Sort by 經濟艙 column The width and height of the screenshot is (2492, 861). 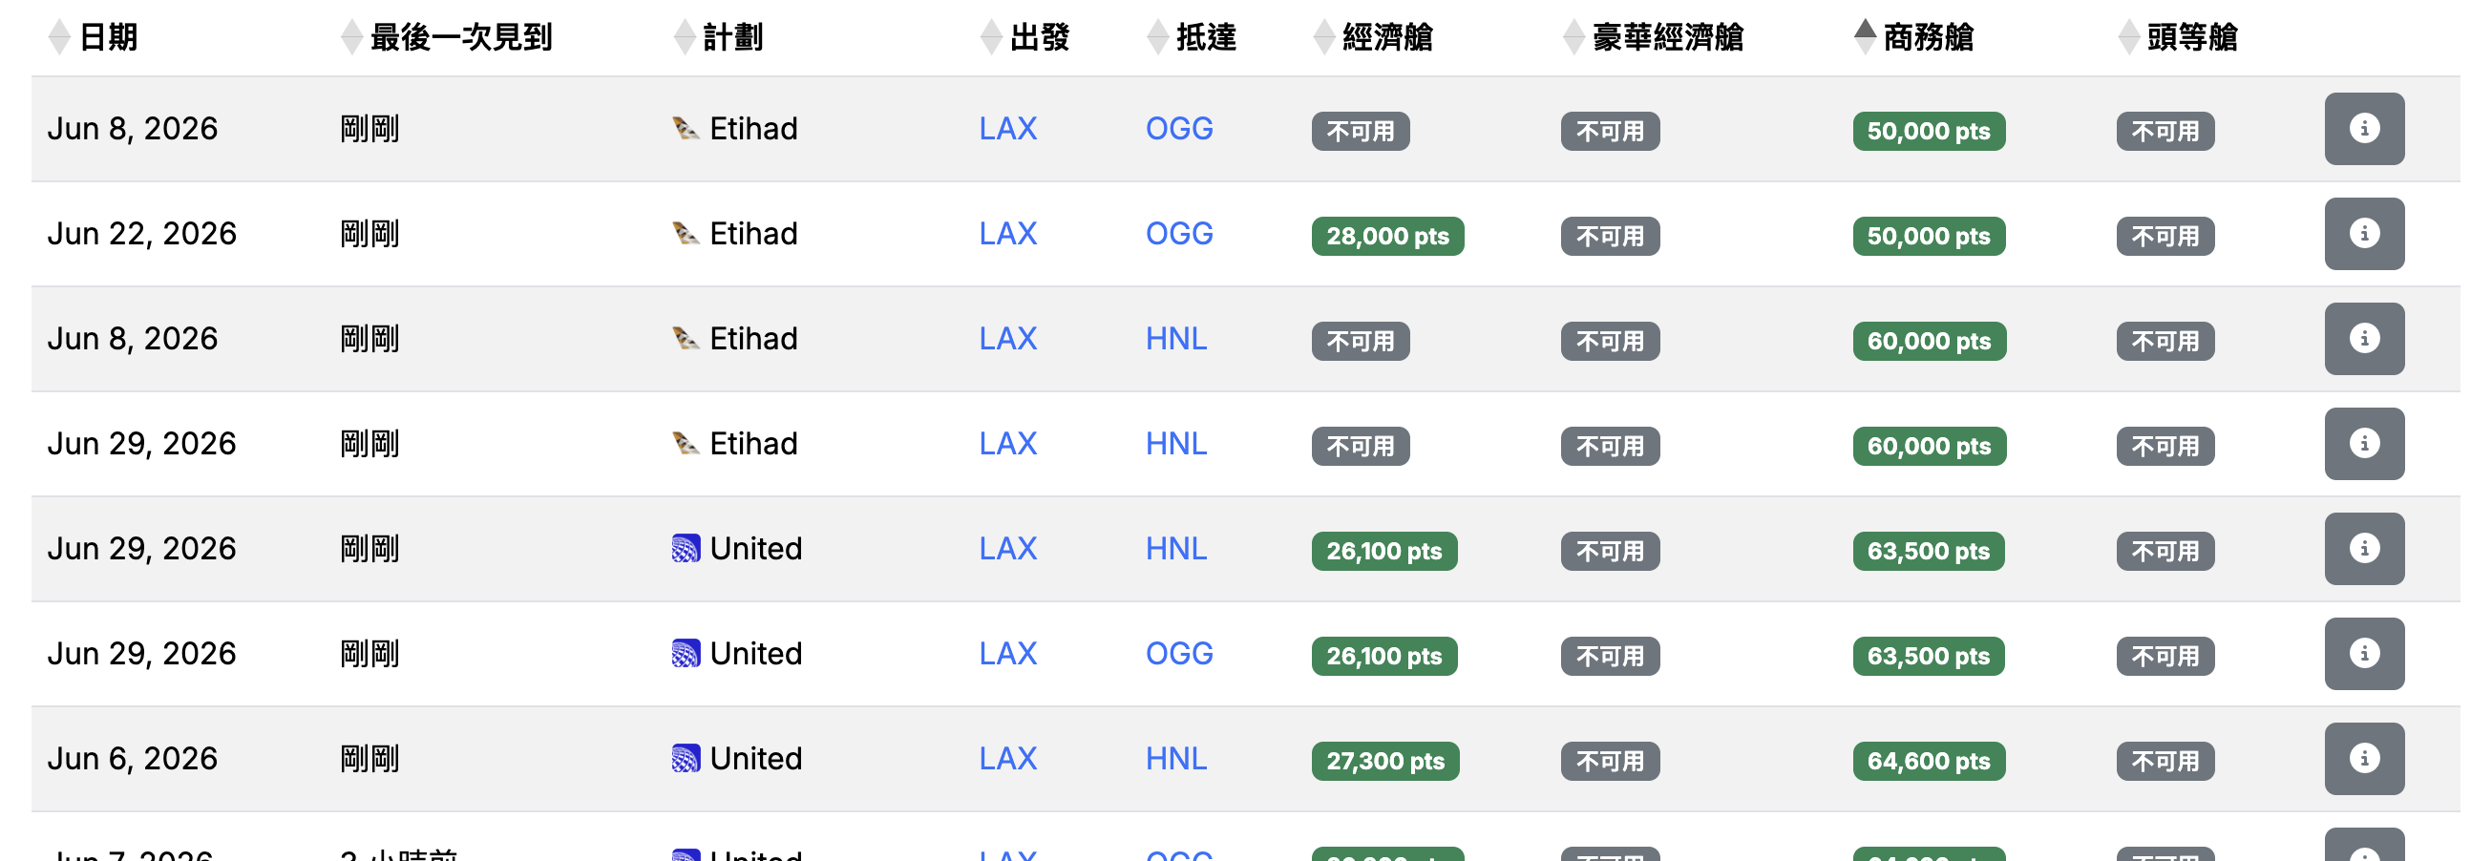coord(1373,37)
